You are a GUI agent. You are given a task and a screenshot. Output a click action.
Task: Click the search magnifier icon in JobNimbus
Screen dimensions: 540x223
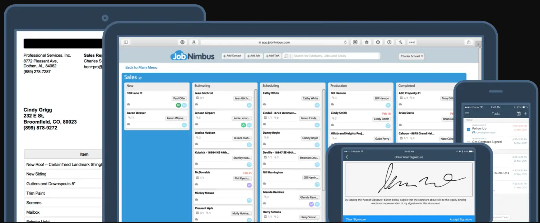coord(286,56)
